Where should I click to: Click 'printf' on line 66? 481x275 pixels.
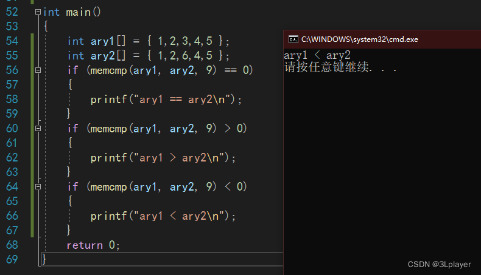coord(108,216)
